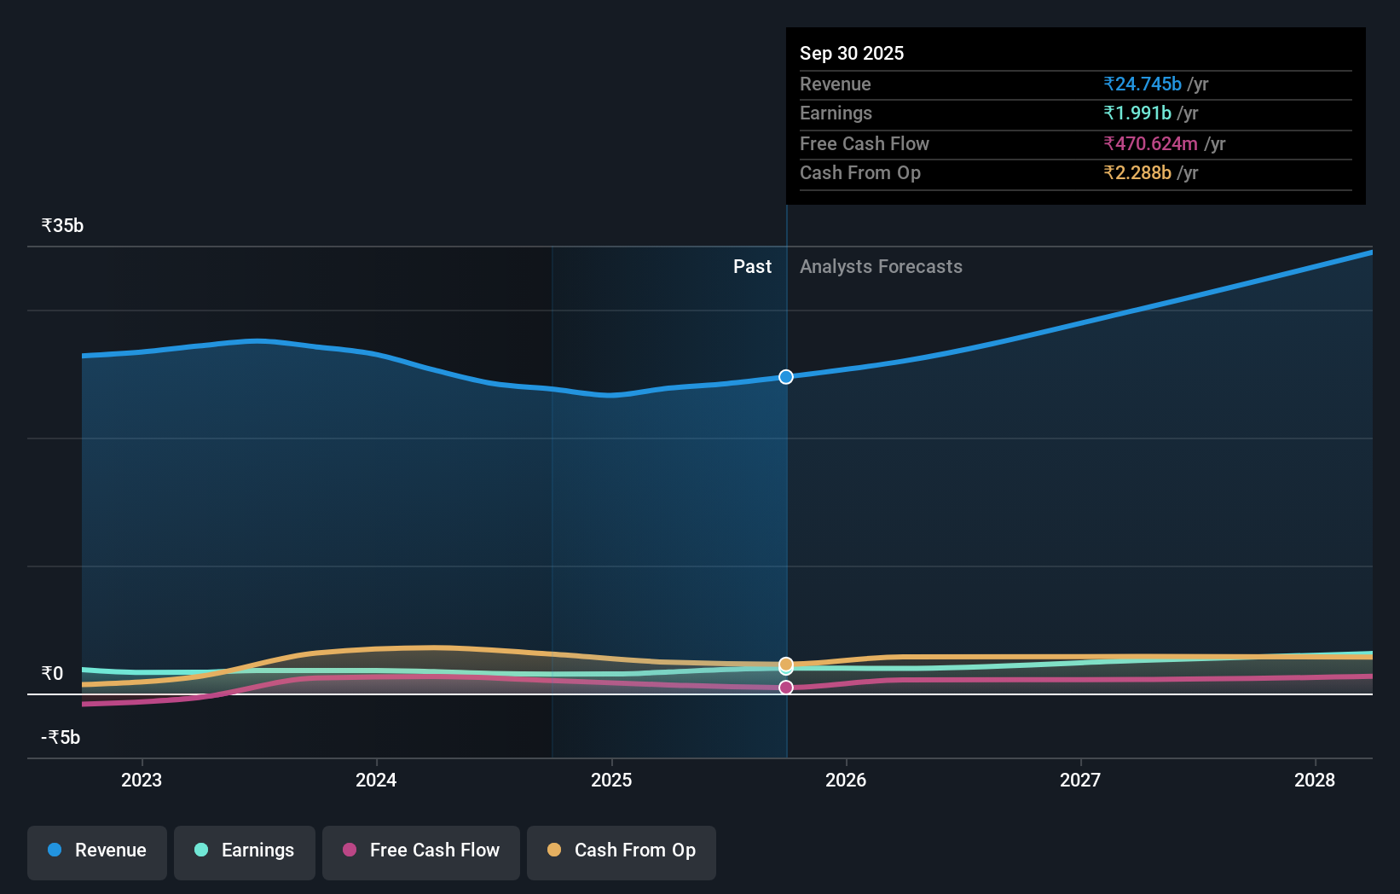Click the Cash From Op marker on chart line
Screen dimensions: 1400x894
click(x=785, y=664)
